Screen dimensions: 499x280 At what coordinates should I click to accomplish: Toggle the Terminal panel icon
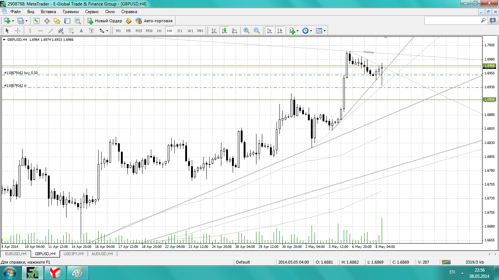[x=67, y=21]
